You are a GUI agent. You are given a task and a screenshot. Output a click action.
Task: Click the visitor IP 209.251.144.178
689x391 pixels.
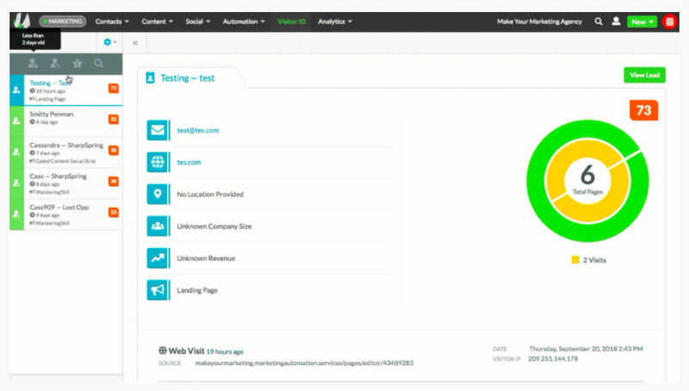pyautogui.click(x=553, y=358)
